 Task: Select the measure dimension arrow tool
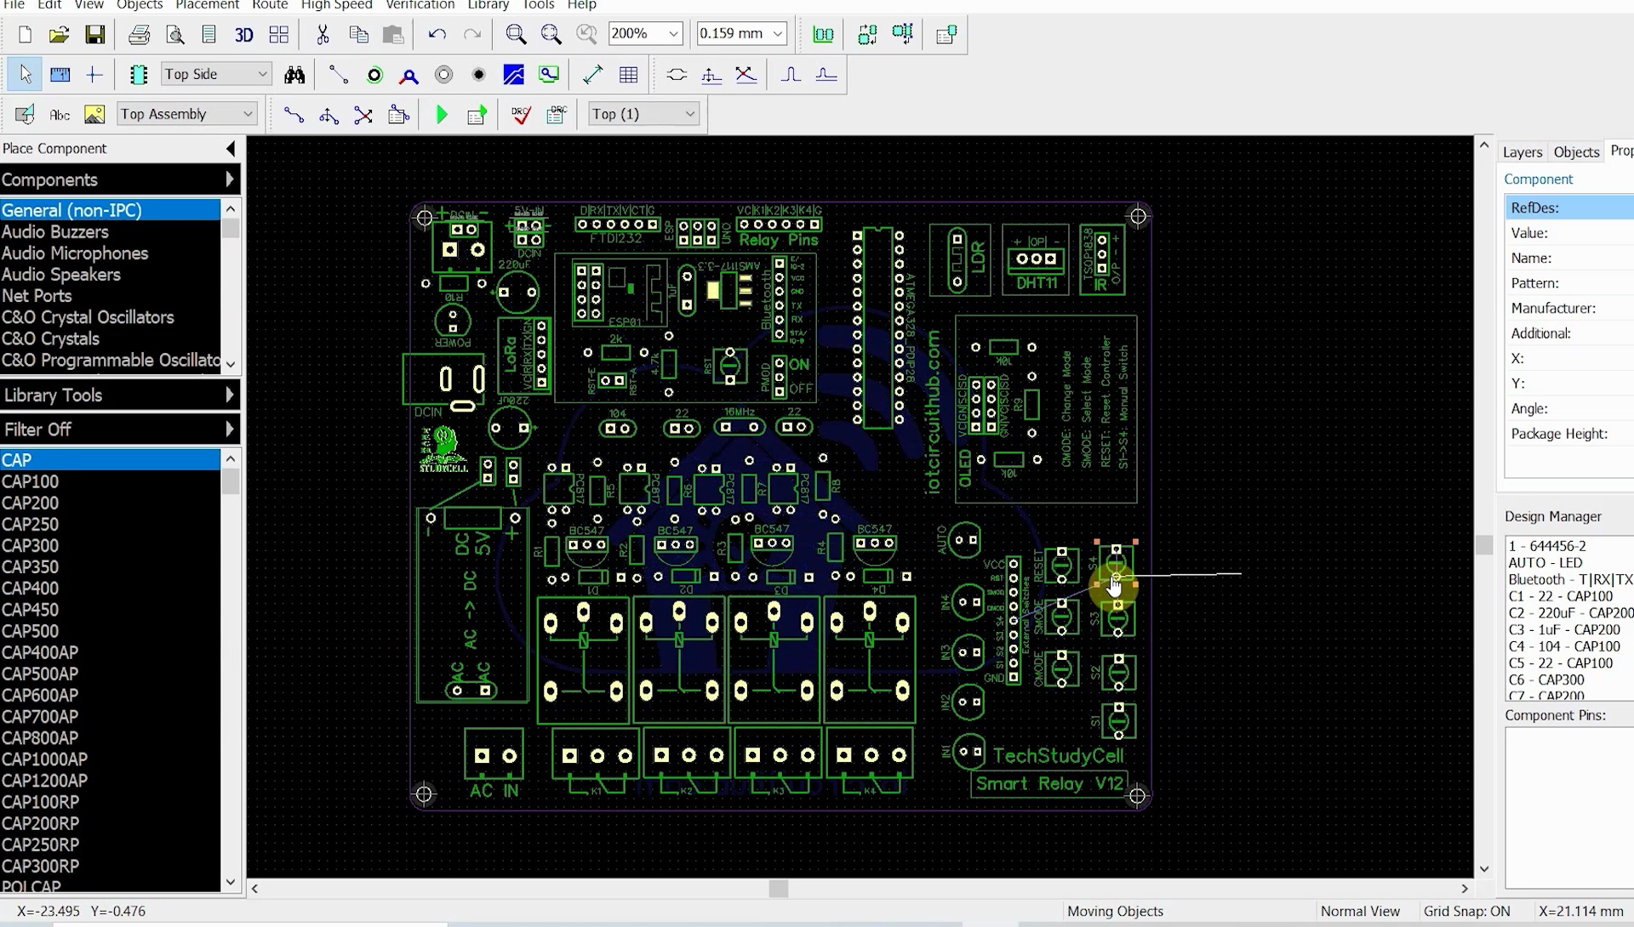click(593, 75)
